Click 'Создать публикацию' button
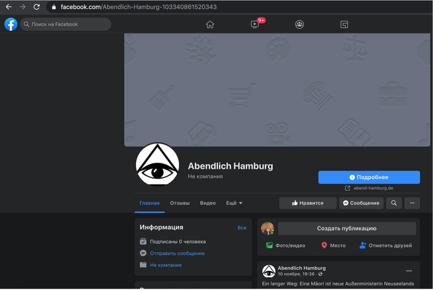The image size is (433, 291). tap(347, 229)
